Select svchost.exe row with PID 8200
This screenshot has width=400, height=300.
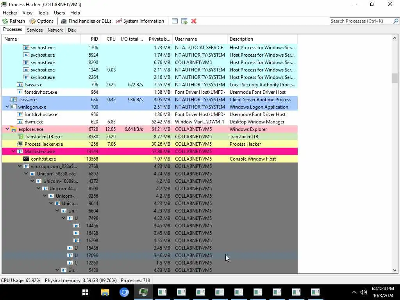pyautogui.click(x=150, y=62)
